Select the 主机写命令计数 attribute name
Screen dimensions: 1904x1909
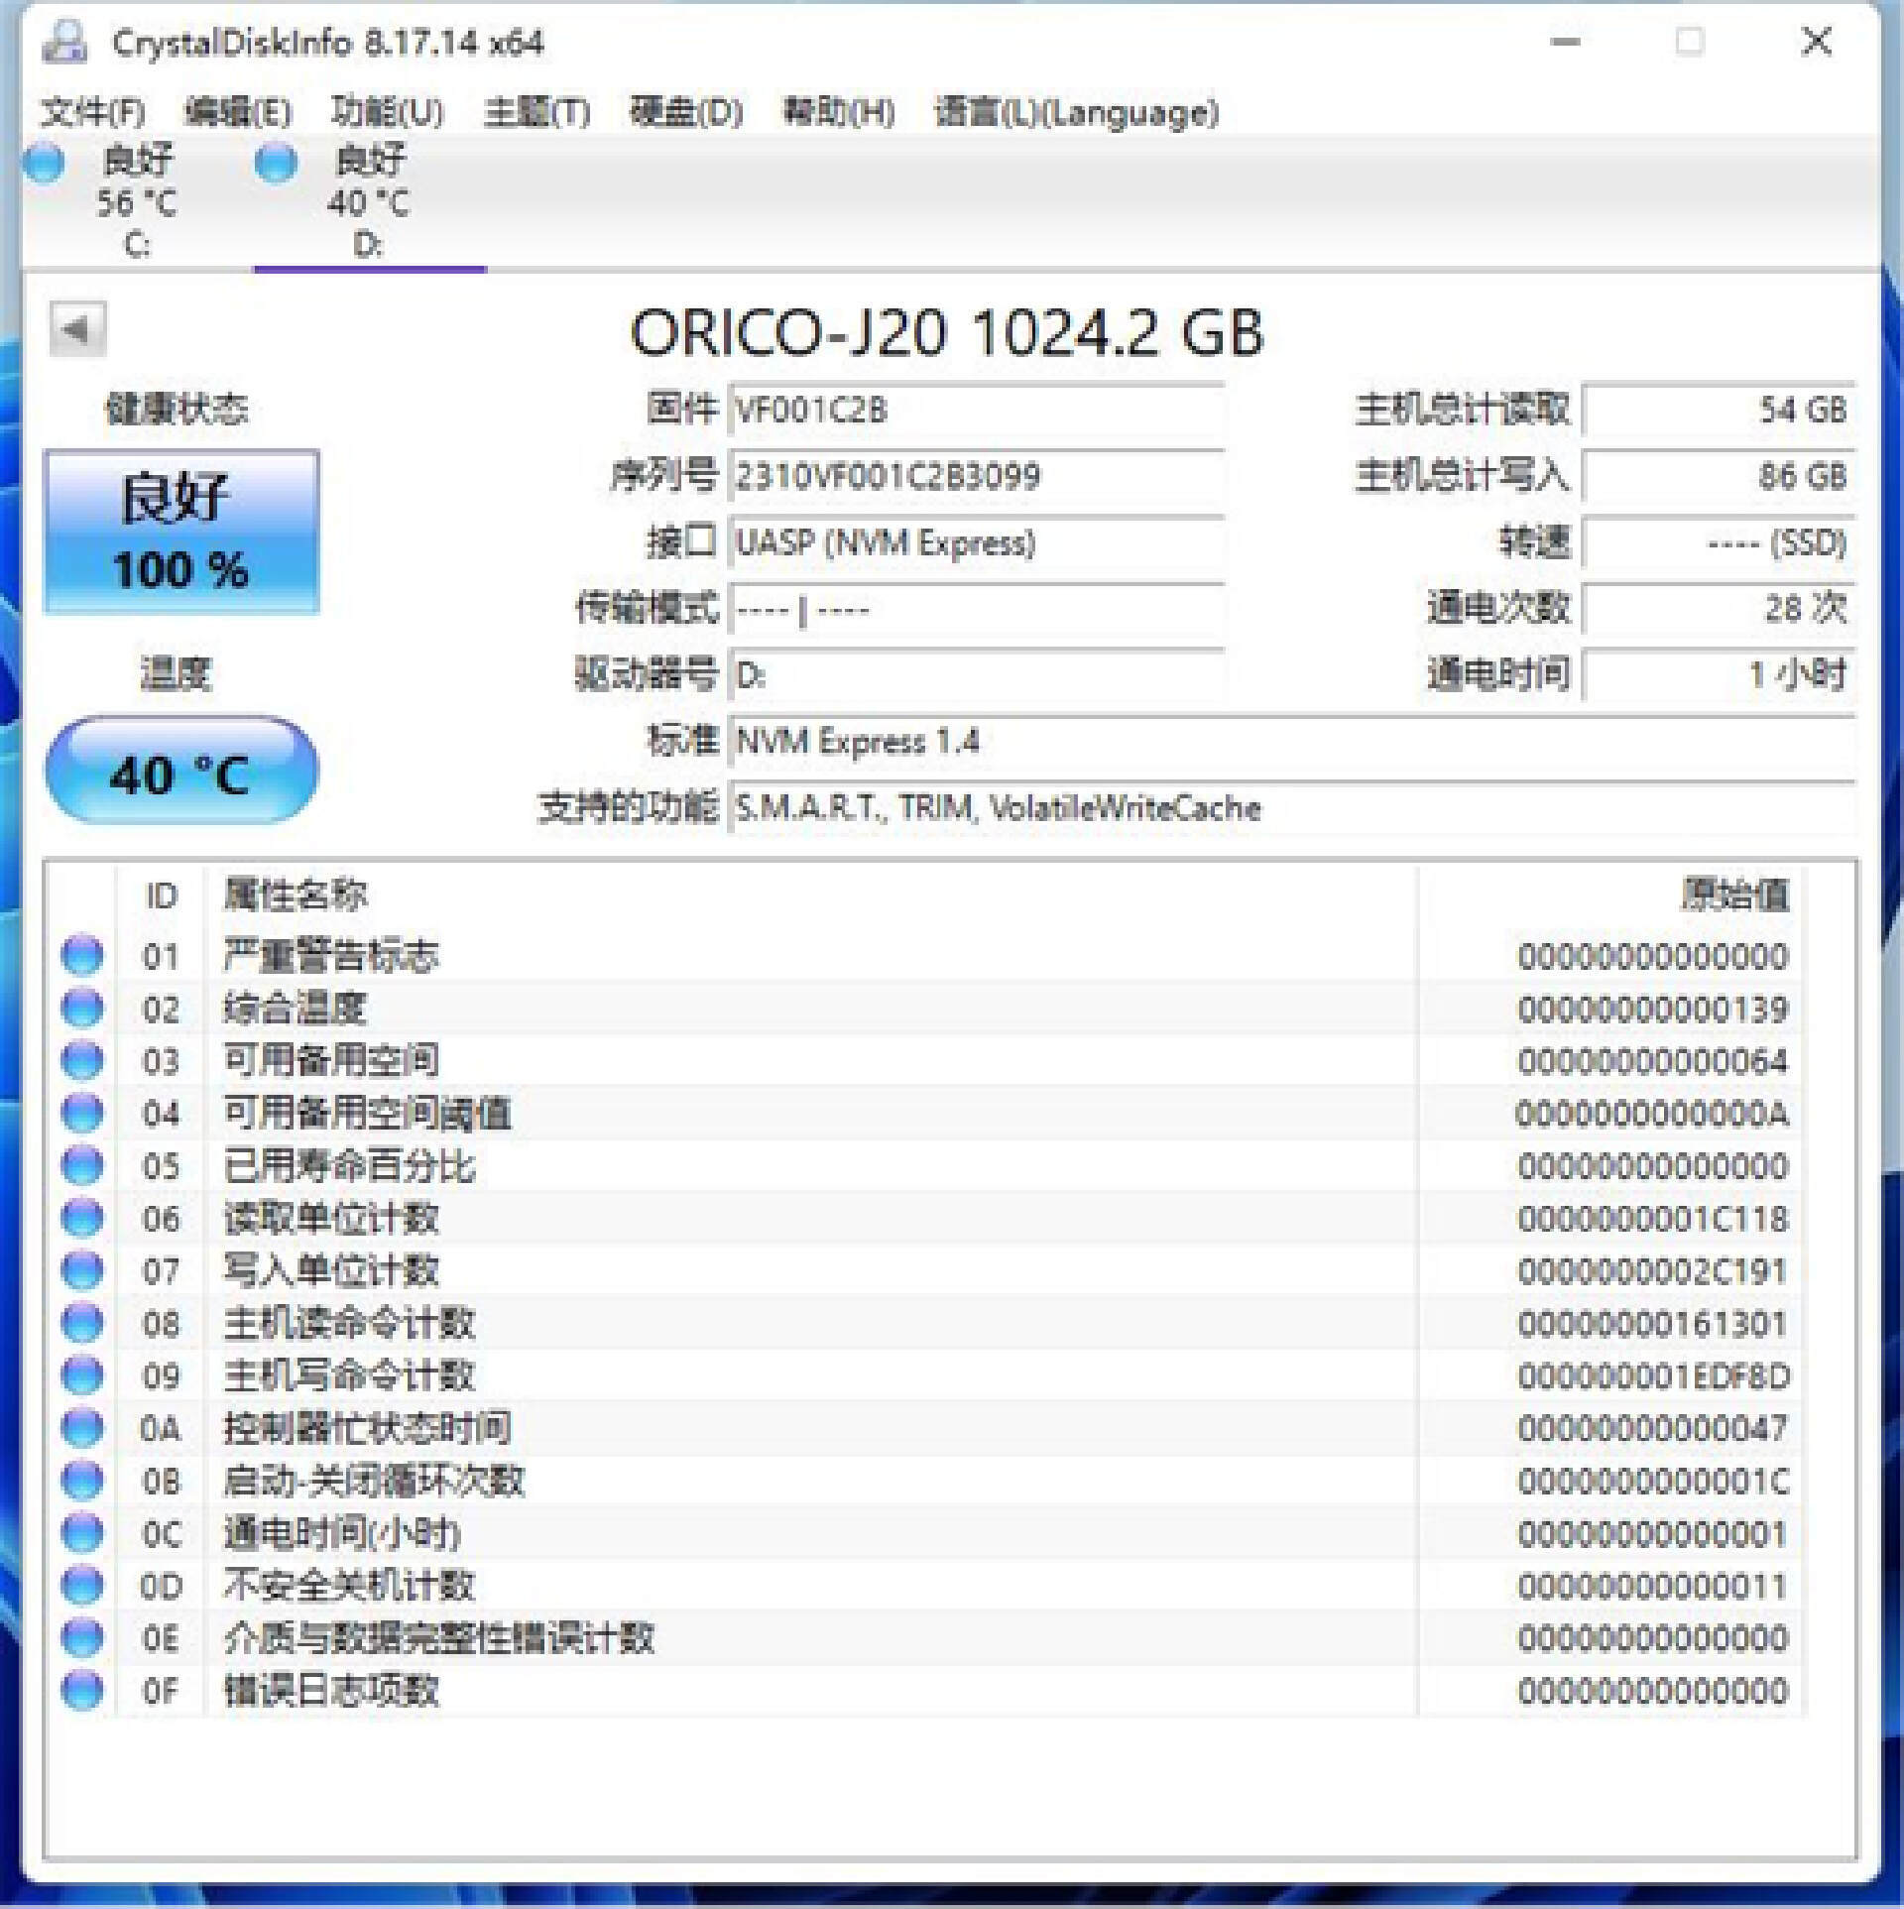(349, 1375)
